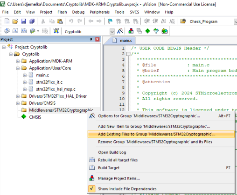The image size is (237, 195).
Task: Open the Peripherals menu
Action: click(100, 12)
